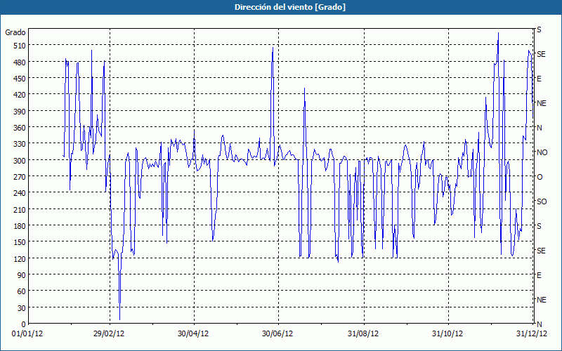Click the 'SE' compass label level with 480
This screenshot has width=562, height=351.
click(x=541, y=54)
